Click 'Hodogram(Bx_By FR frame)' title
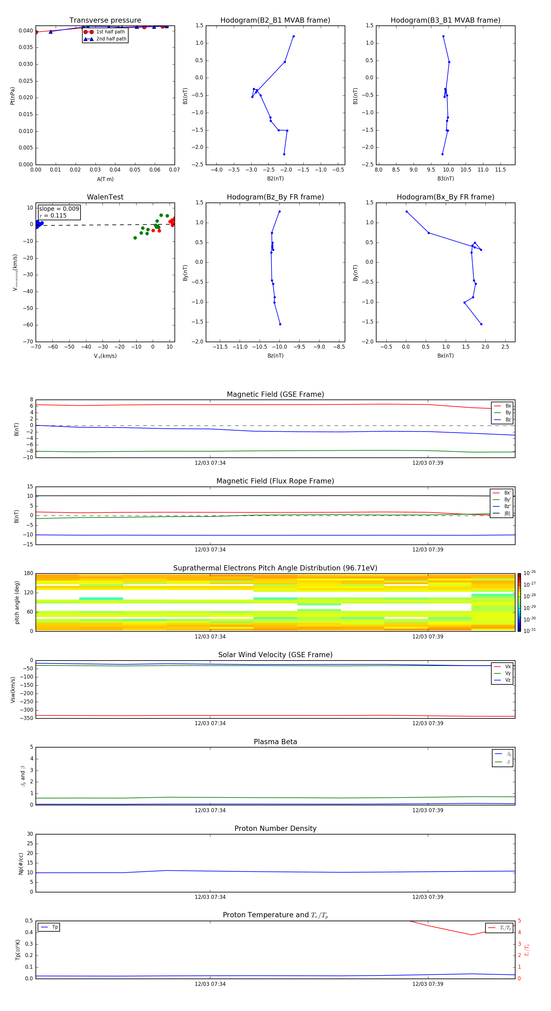 click(x=445, y=197)
